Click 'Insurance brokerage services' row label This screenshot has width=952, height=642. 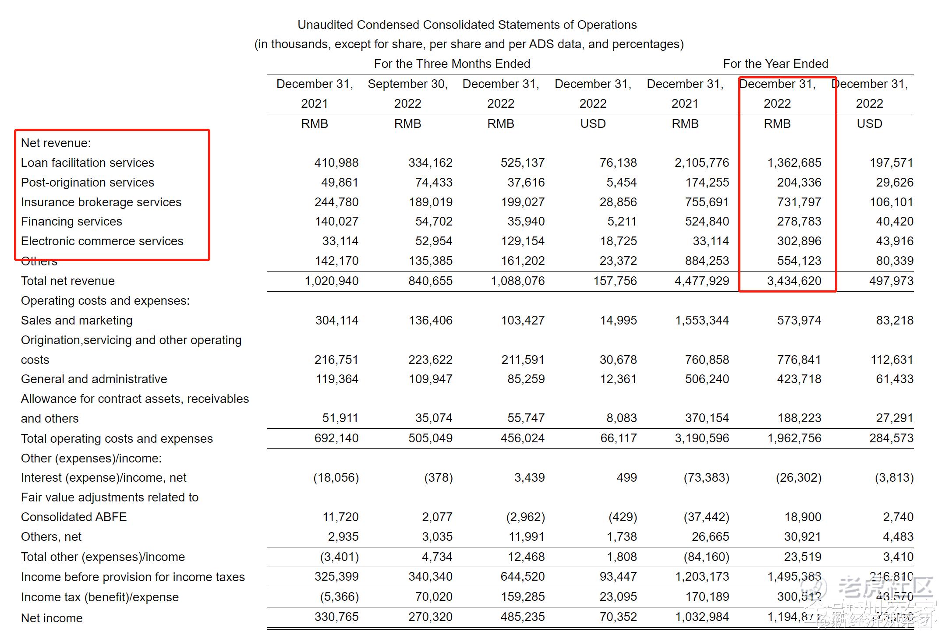(101, 202)
